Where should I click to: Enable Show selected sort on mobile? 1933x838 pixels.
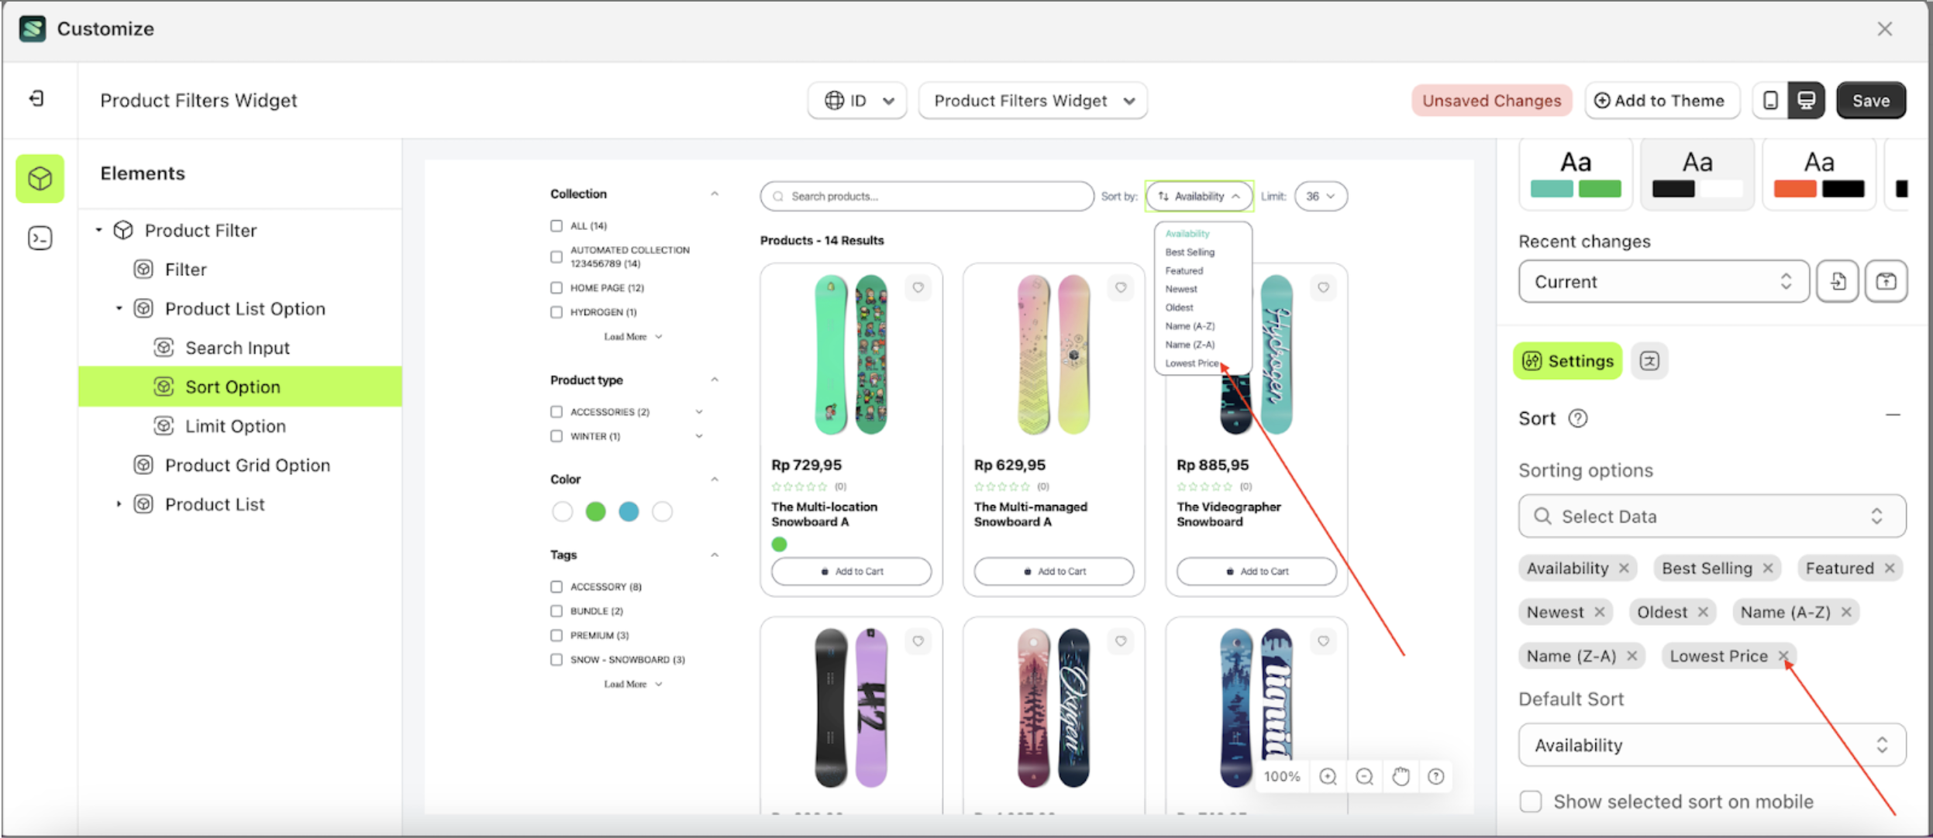(x=1531, y=801)
